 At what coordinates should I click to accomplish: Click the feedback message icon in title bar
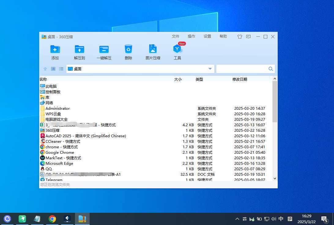click(248, 37)
